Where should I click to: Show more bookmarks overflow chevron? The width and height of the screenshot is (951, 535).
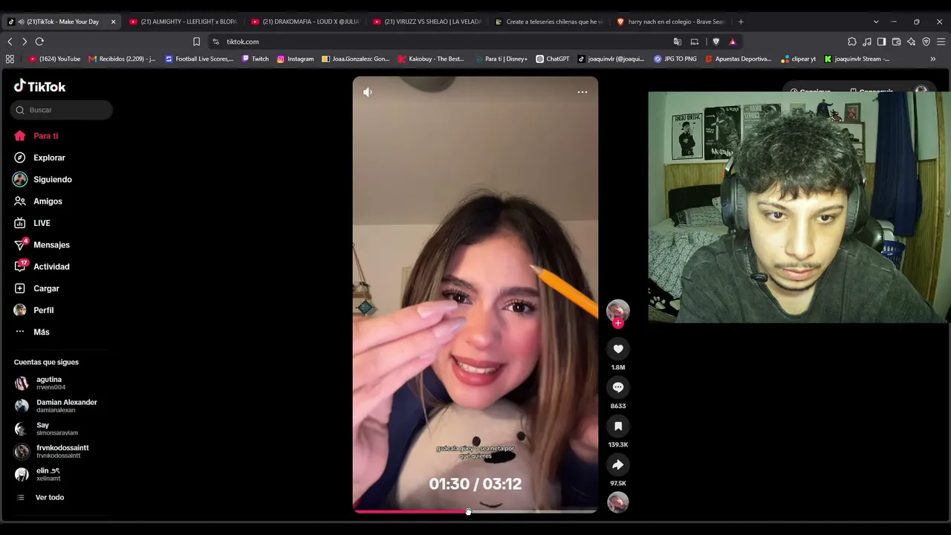pos(933,59)
